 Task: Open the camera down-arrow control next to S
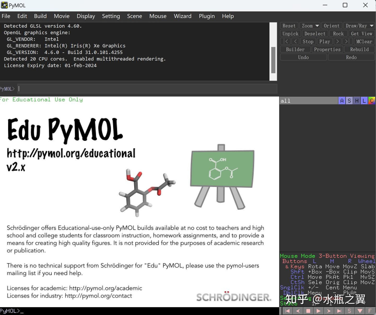360,311
